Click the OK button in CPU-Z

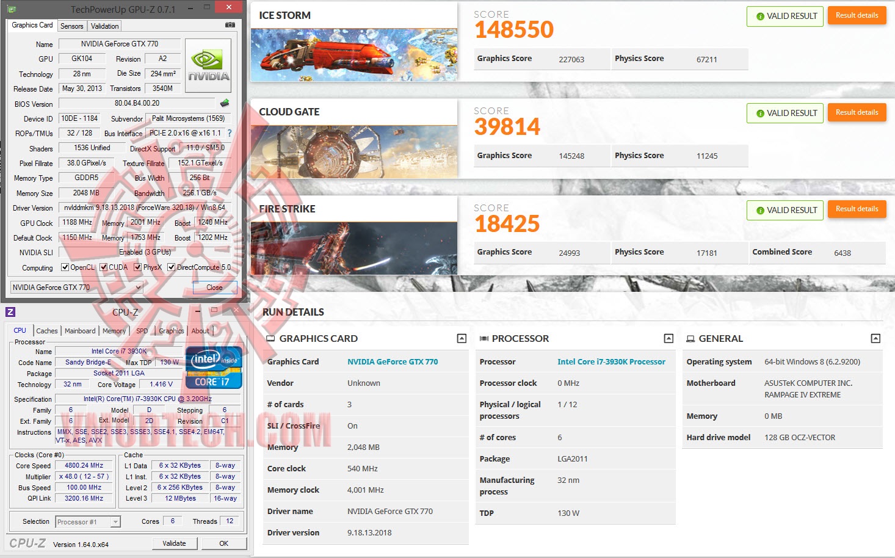pyautogui.click(x=224, y=543)
